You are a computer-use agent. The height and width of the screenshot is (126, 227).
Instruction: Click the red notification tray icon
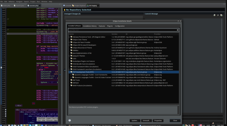point(193,125)
